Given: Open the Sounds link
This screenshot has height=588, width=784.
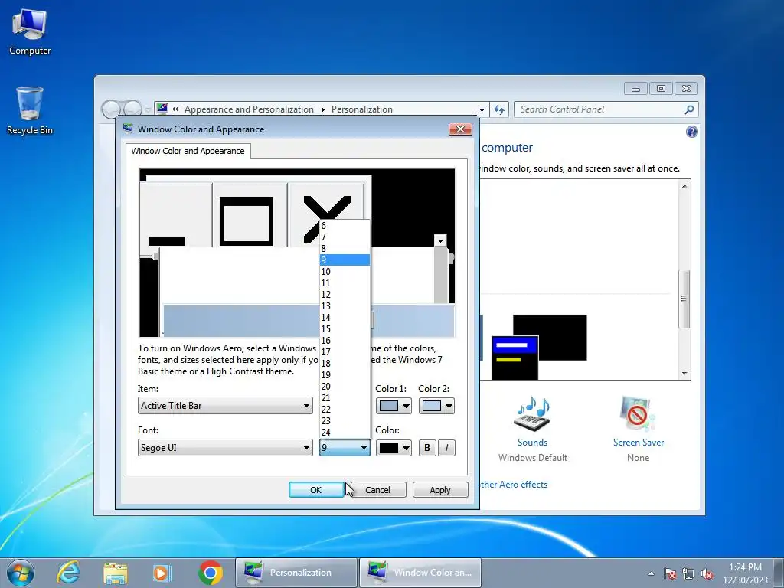Looking at the screenshot, I should 532,443.
